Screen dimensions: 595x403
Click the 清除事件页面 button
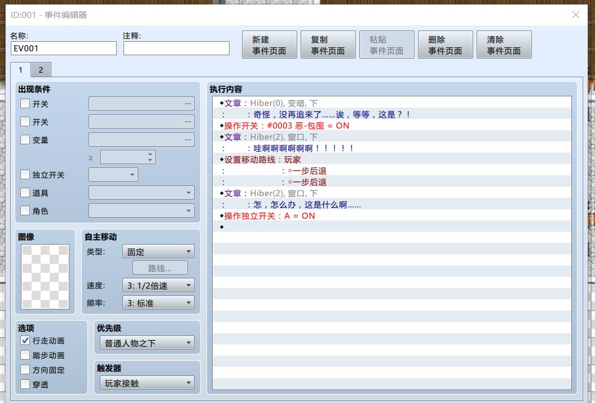(x=504, y=45)
